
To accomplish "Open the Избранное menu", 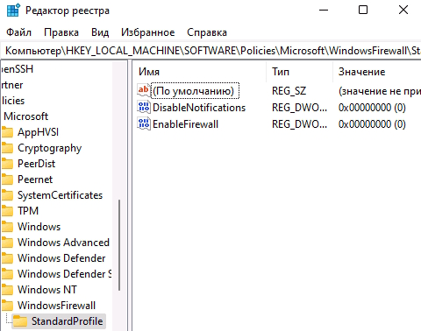I will pyautogui.click(x=148, y=32).
